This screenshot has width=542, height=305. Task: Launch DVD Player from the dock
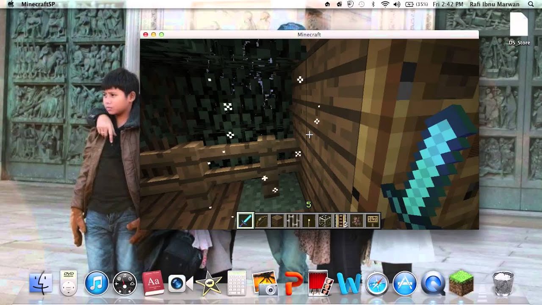69,283
